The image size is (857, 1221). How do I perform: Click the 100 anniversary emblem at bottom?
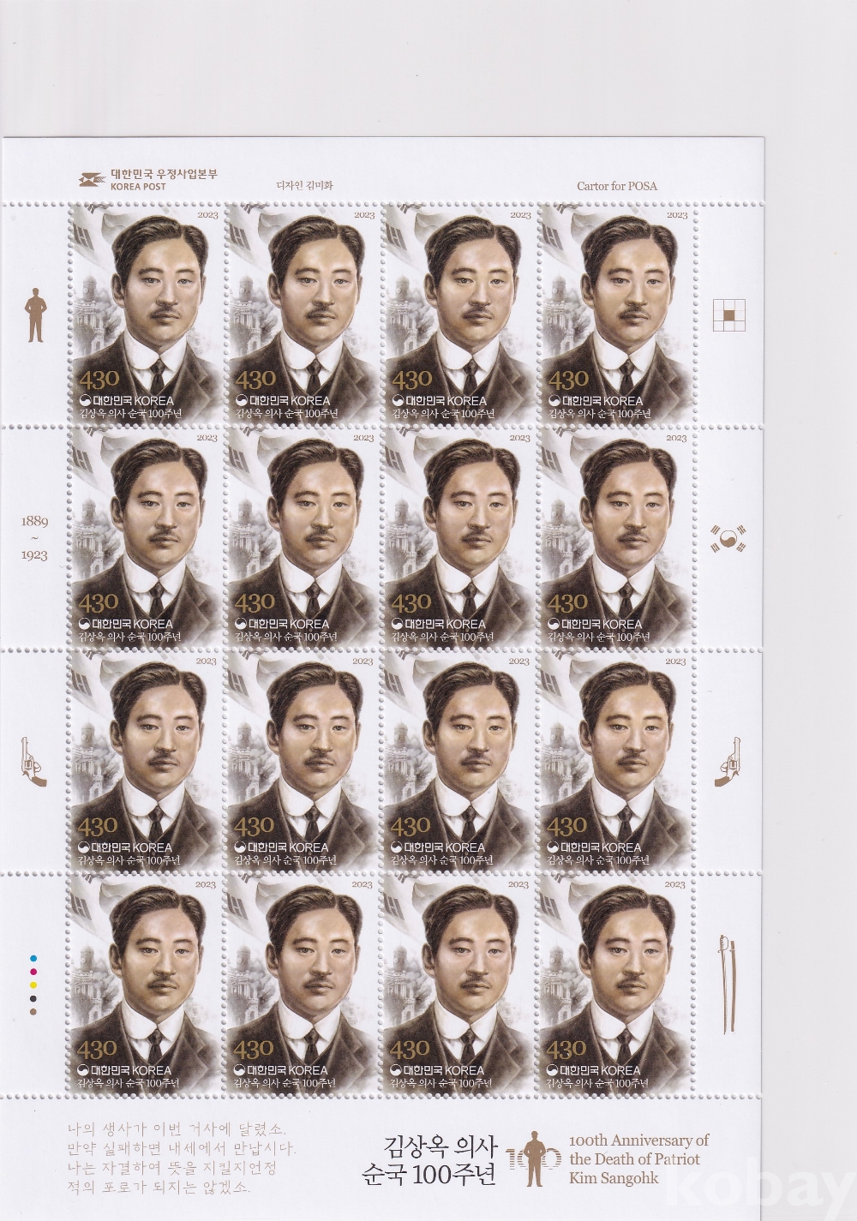pyautogui.click(x=532, y=1157)
